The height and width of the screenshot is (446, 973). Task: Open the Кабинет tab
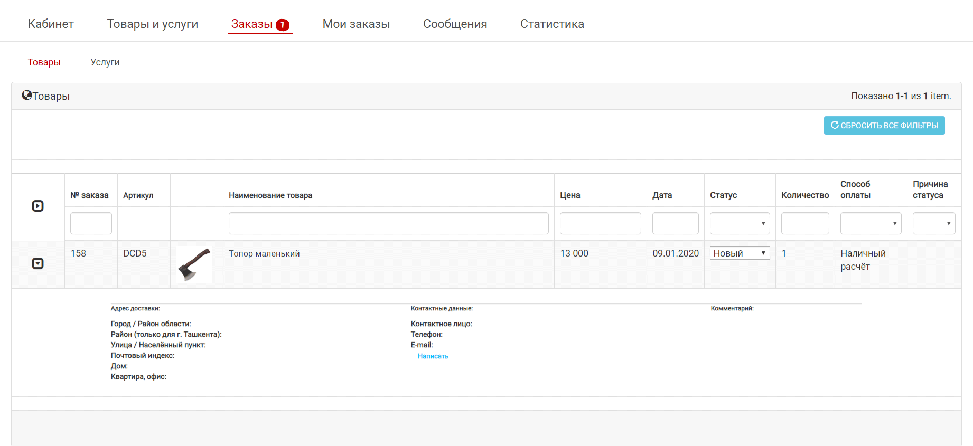(x=51, y=24)
